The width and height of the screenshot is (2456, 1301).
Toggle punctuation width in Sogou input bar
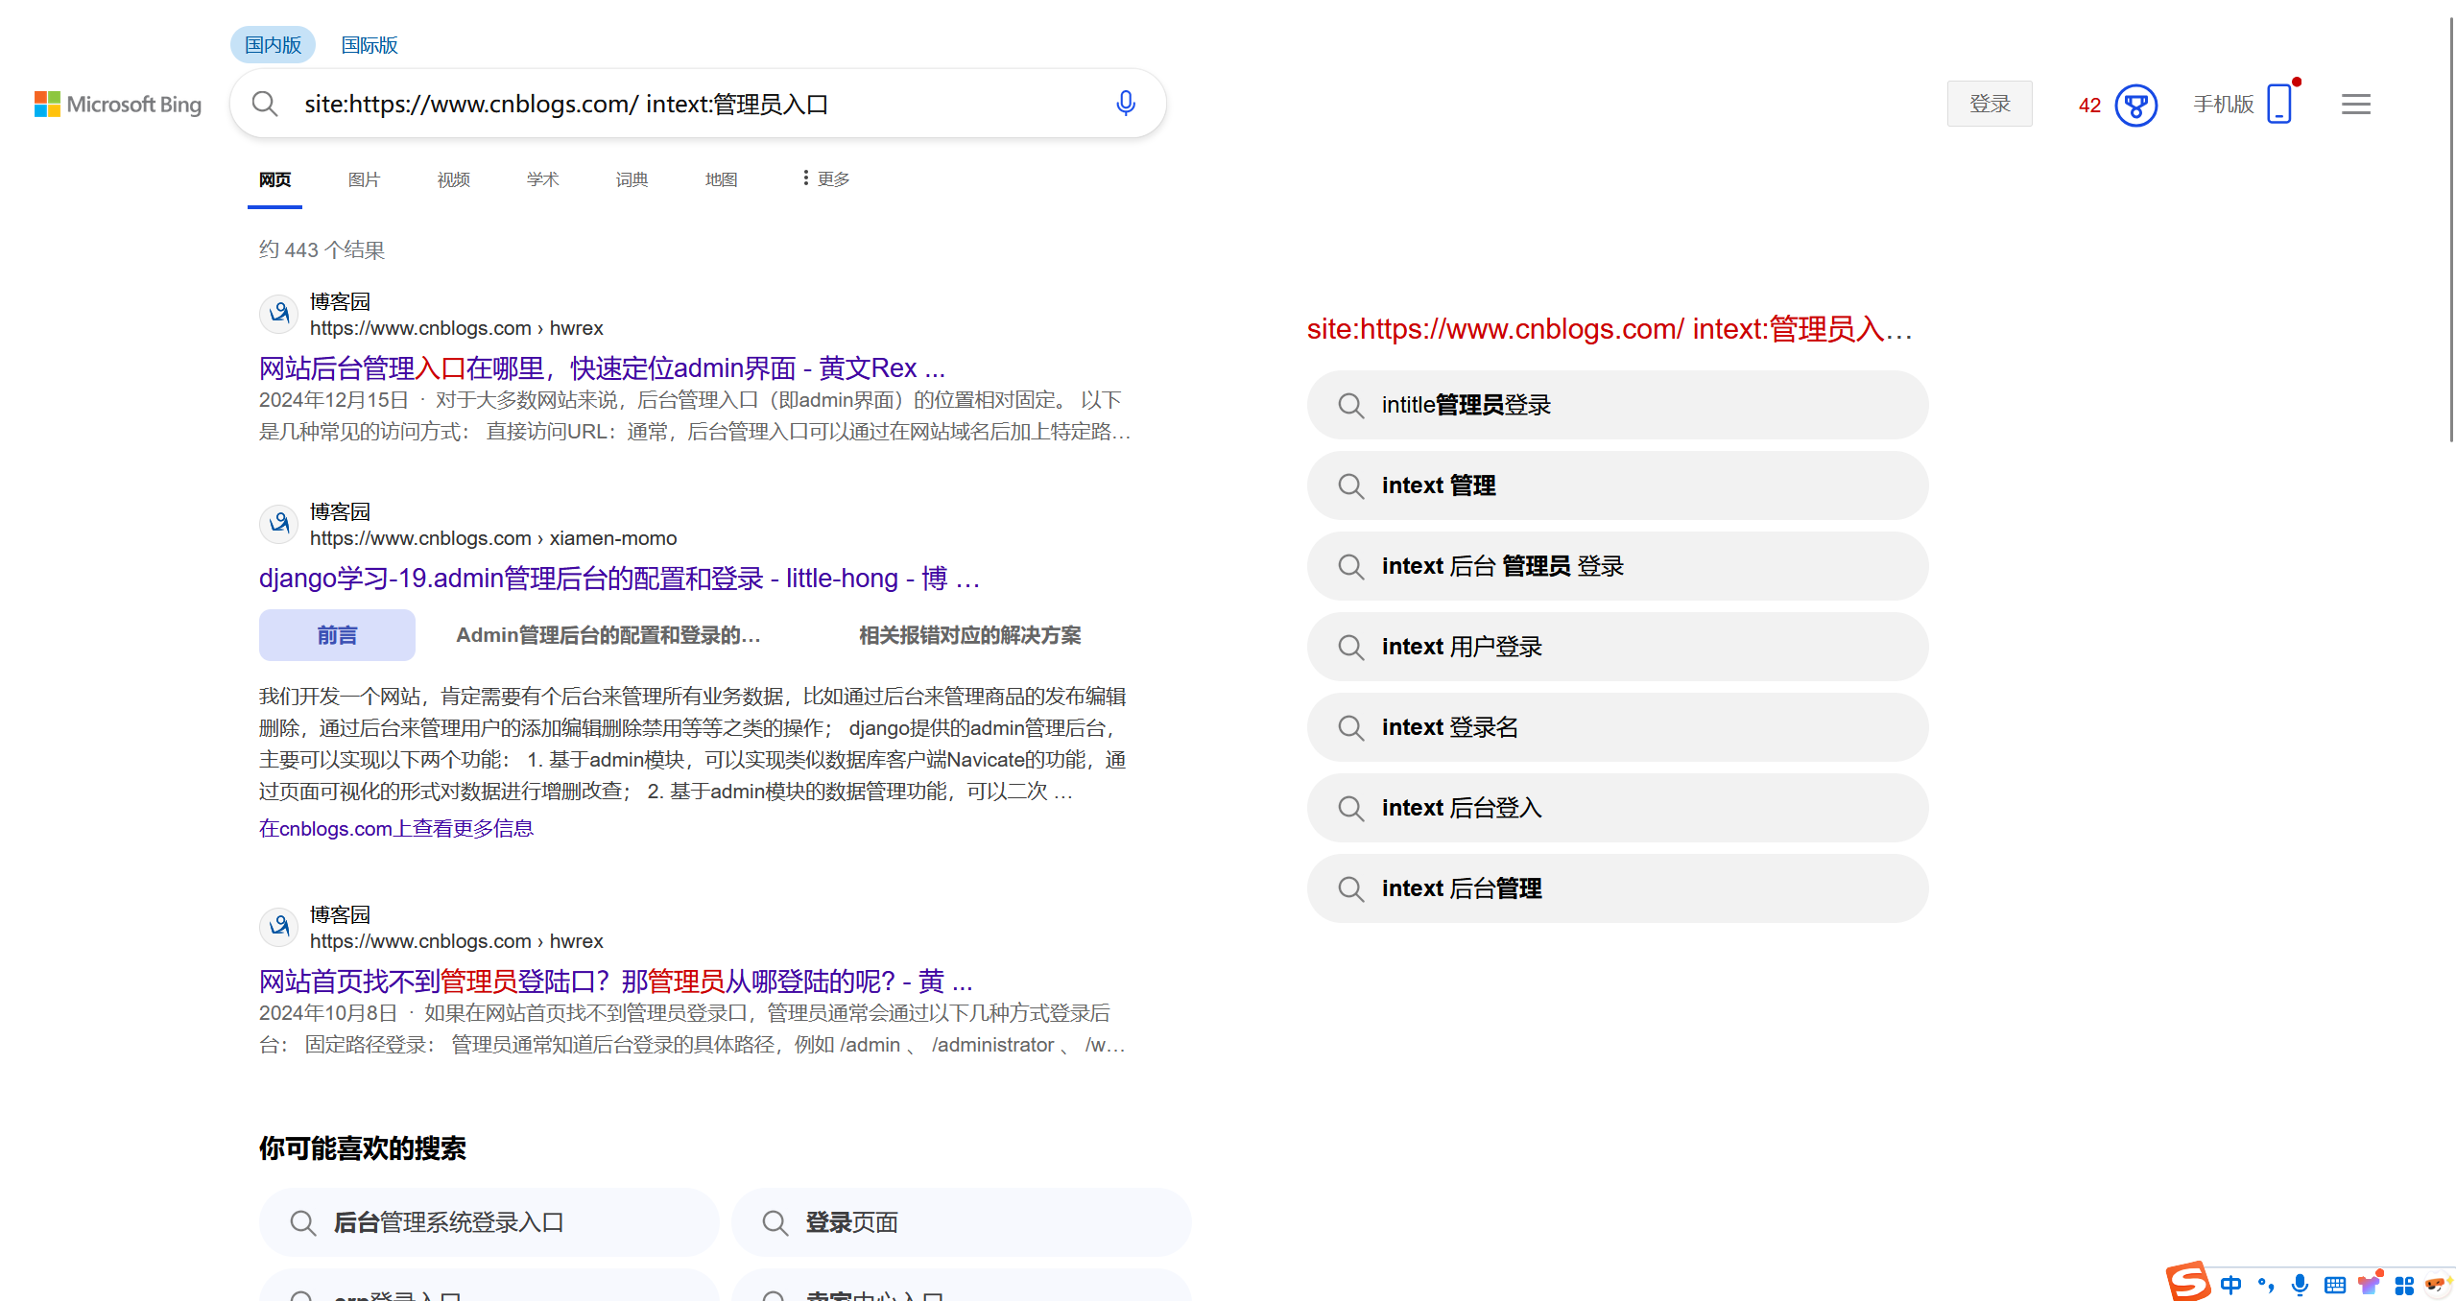pos(2265,1286)
